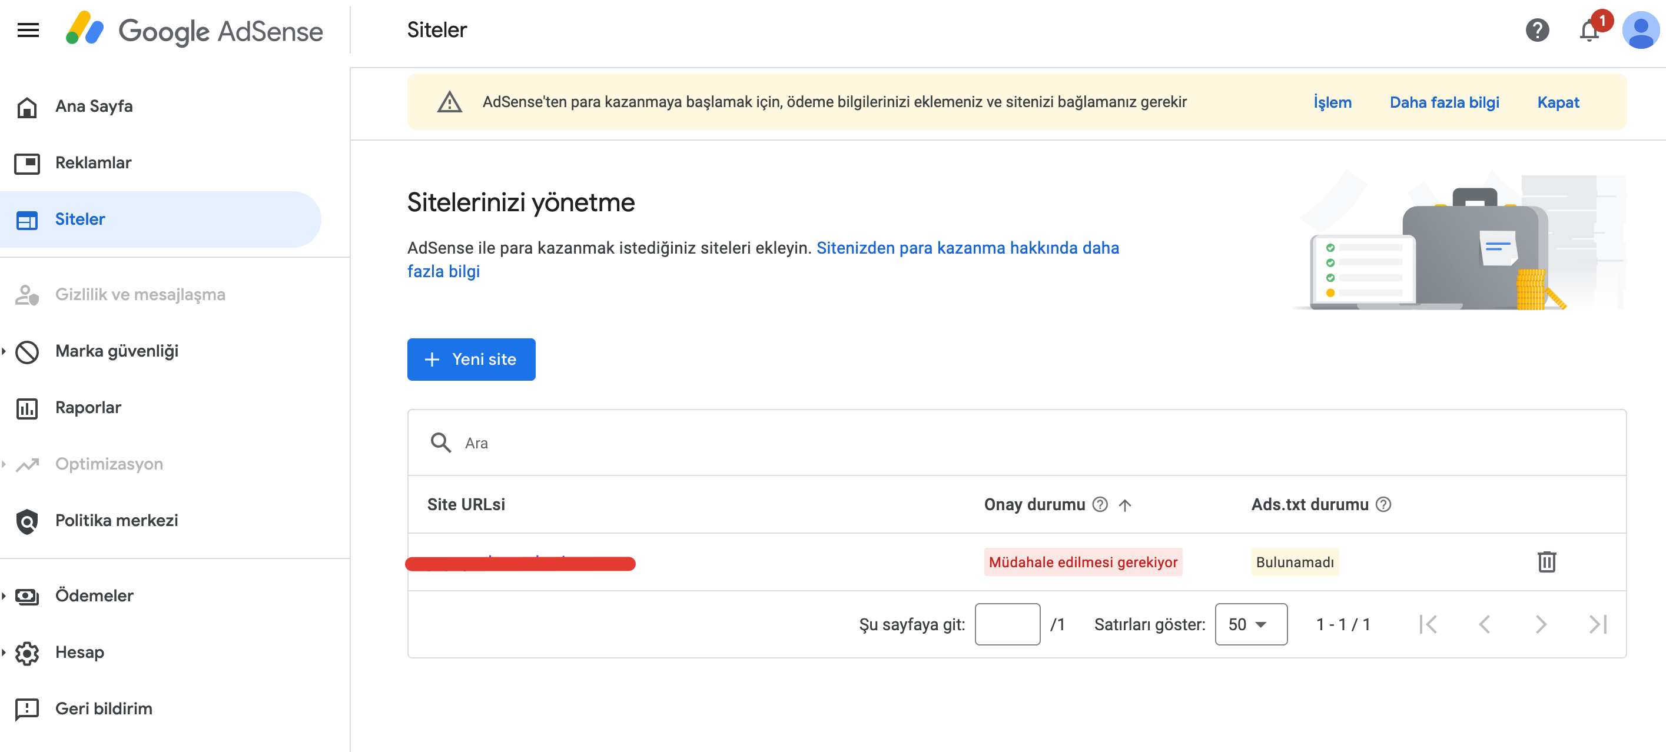Open the help question mark icon
This screenshot has height=752, width=1666.
1536,31
